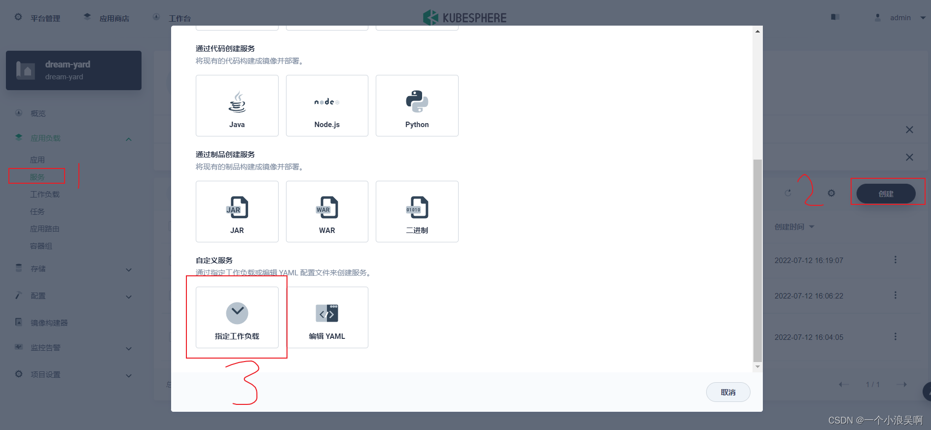Go to 概览 in the sidebar
931x430 pixels.
(38, 113)
